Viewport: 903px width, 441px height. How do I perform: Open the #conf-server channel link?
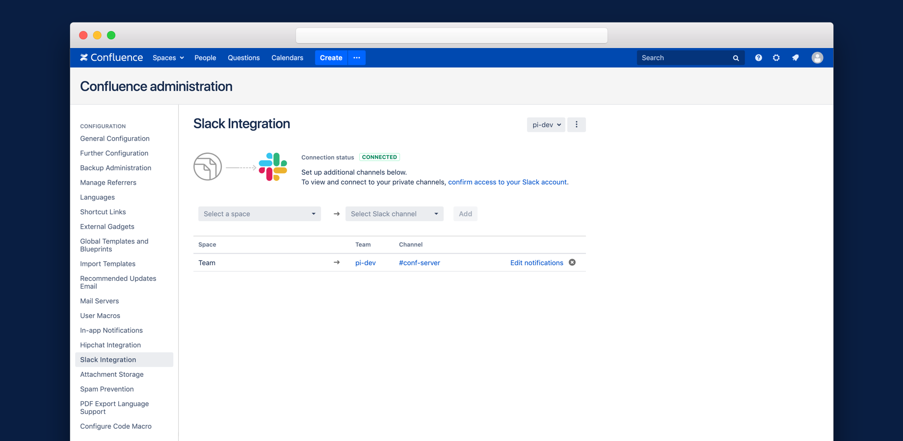point(420,263)
